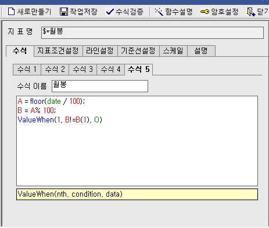Click the ValueWhen(nth, condition, data) hint bar
Viewport: 269px width, 228px height.
137,194
